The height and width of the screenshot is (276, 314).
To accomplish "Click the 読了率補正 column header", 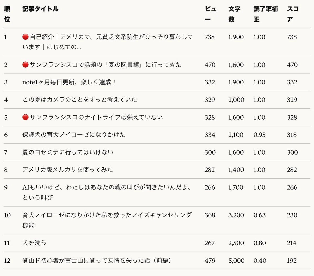I will pos(265,14).
